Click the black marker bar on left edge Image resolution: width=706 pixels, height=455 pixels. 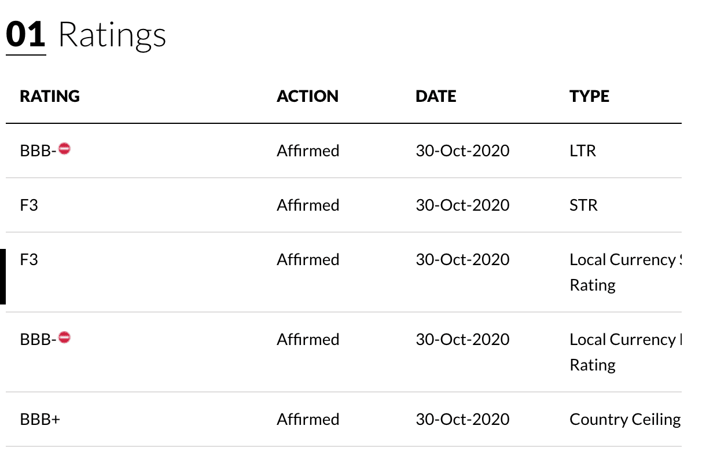pos(3,277)
